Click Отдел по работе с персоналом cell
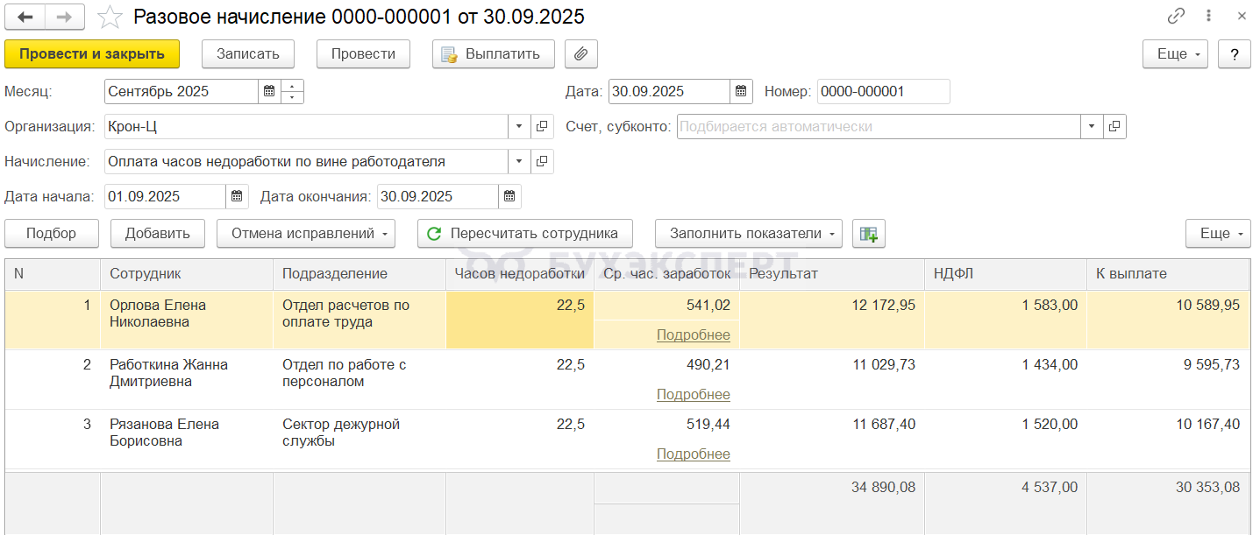1260x535 pixels. click(359, 379)
